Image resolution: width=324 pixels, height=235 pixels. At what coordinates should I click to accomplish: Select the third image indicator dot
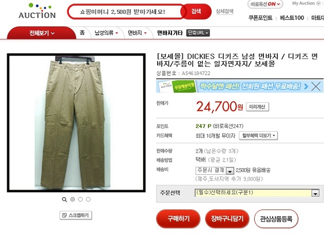pos(88,199)
